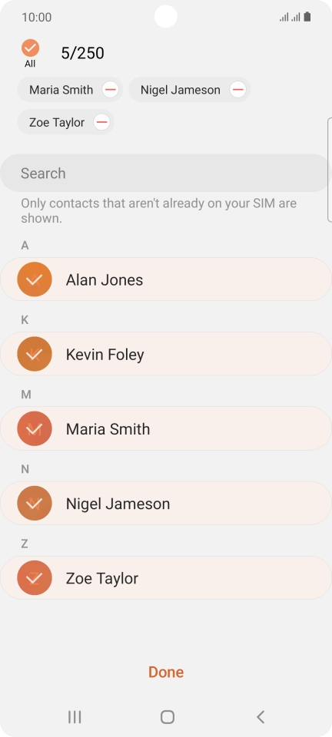Tap the battery status icon
The width and height of the screenshot is (332, 737).
tap(307, 18)
